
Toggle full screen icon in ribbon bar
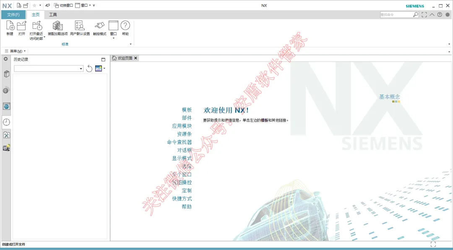click(x=424, y=14)
